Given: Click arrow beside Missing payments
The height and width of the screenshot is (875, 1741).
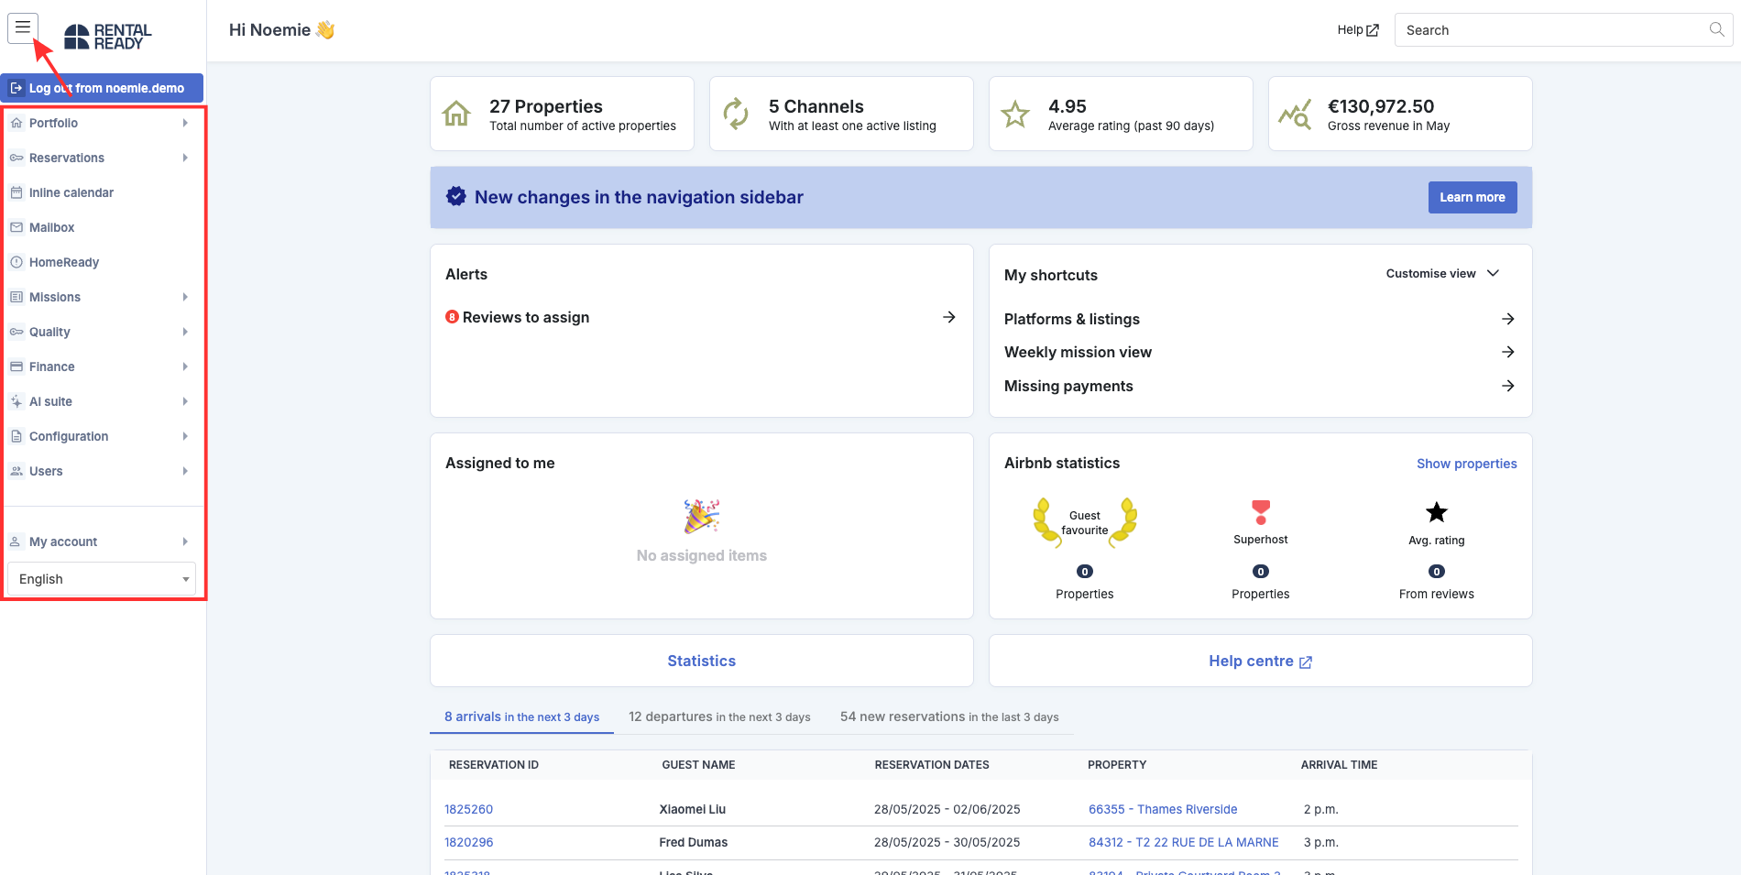Looking at the screenshot, I should 1507,386.
